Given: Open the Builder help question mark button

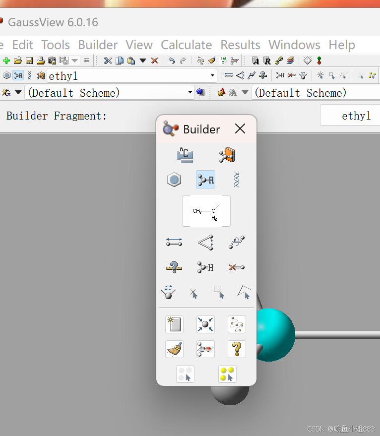Looking at the screenshot, I should coord(237,349).
